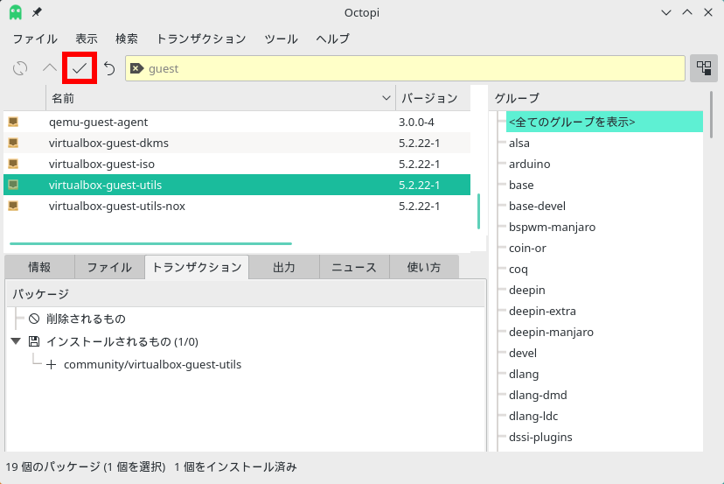The image size is (724, 484).
Task: Click the Octopi ghost icon in title bar
Action: 16,12
